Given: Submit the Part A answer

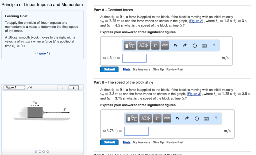Looking at the screenshot, I should click(x=109, y=69).
